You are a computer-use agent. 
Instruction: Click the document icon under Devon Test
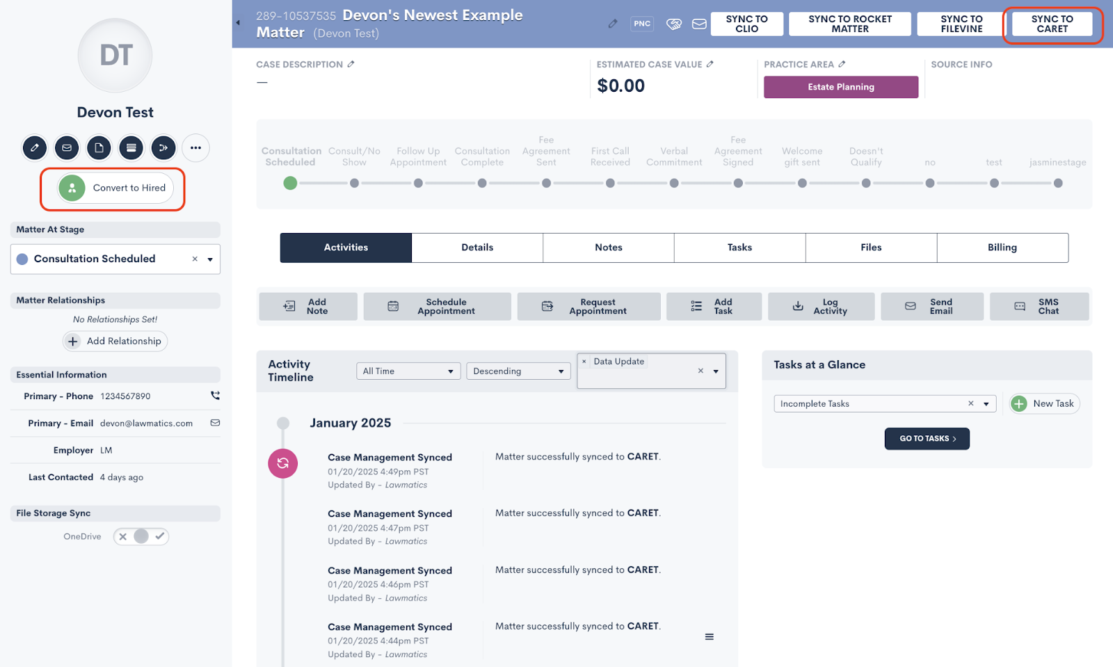click(x=99, y=147)
